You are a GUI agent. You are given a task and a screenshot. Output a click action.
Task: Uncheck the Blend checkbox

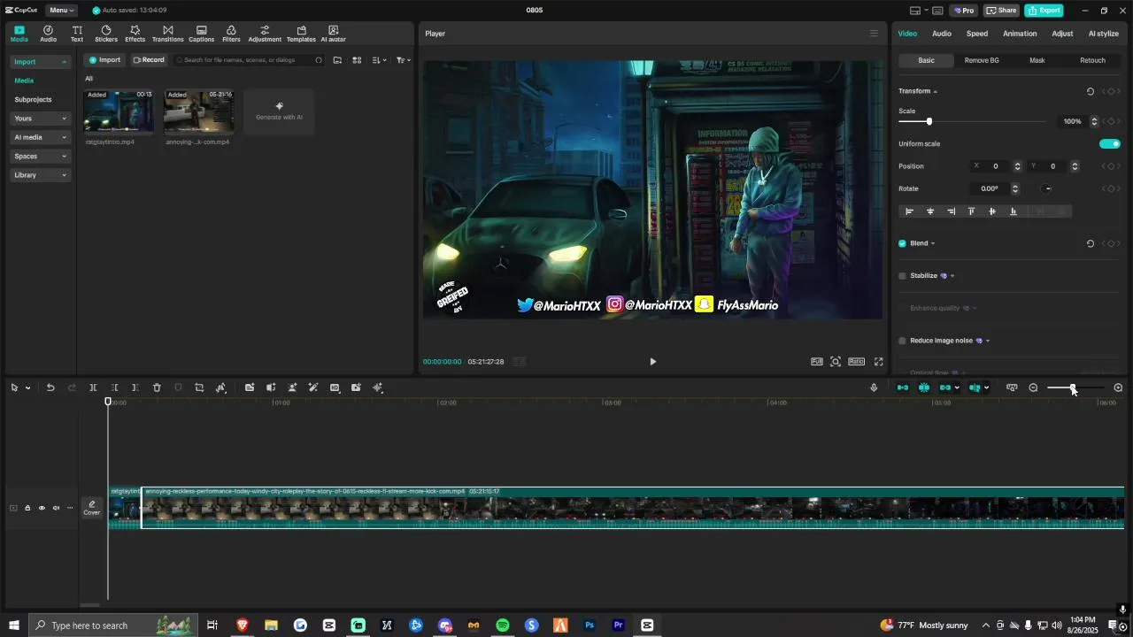click(x=903, y=243)
